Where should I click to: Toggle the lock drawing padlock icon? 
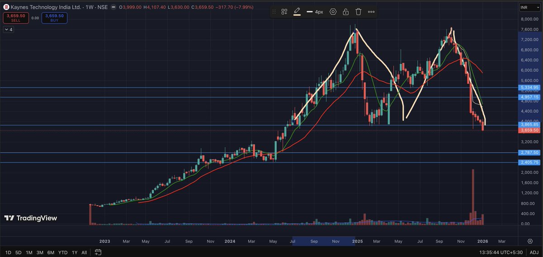[x=346, y=12]
